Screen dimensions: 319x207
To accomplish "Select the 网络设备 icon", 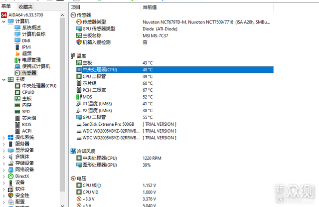I will click(10, 170).
